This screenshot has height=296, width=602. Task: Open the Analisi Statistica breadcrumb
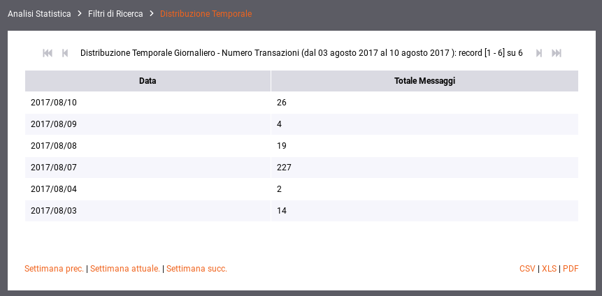(40, 14)
